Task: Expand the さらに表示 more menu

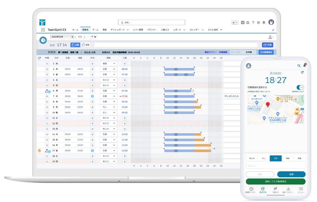Action: 215,30
